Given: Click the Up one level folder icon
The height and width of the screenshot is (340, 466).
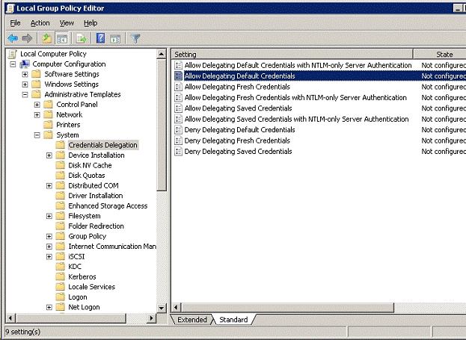Looking at the screenshot, I should pos(47,38).
